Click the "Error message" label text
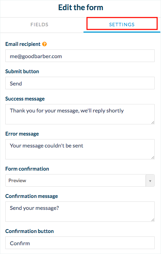The image size is (161, 254). [22, 134]
